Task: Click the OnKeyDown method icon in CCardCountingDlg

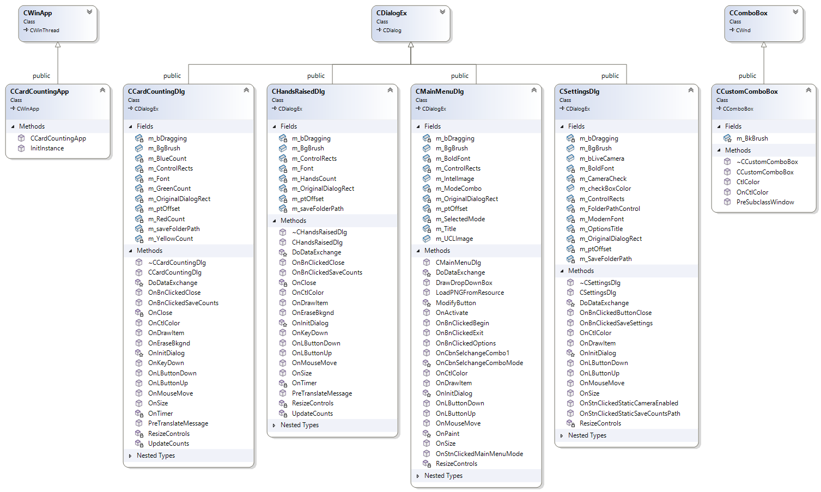Action: click(x=138, y=362)
